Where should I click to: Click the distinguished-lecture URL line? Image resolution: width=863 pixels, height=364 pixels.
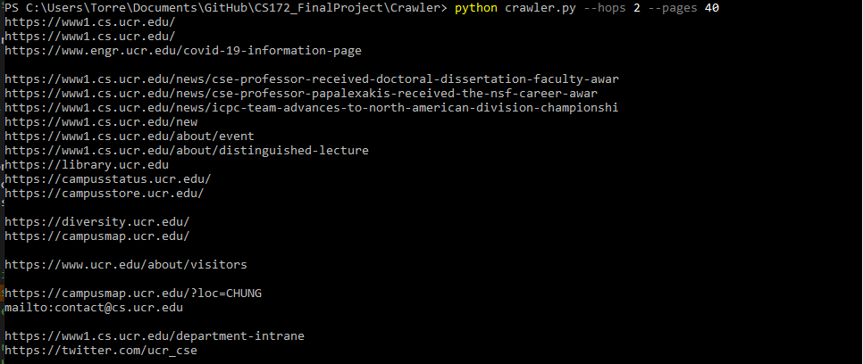(187, 151)
